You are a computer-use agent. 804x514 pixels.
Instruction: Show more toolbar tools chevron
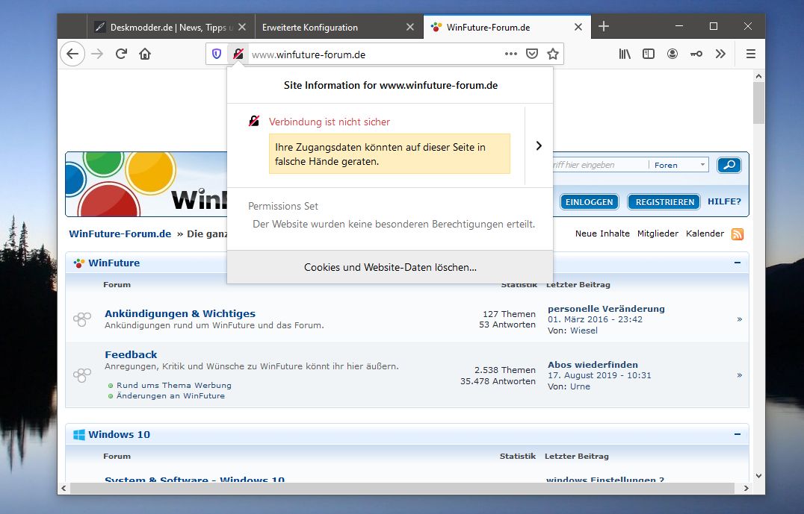(x=720, y=54)
